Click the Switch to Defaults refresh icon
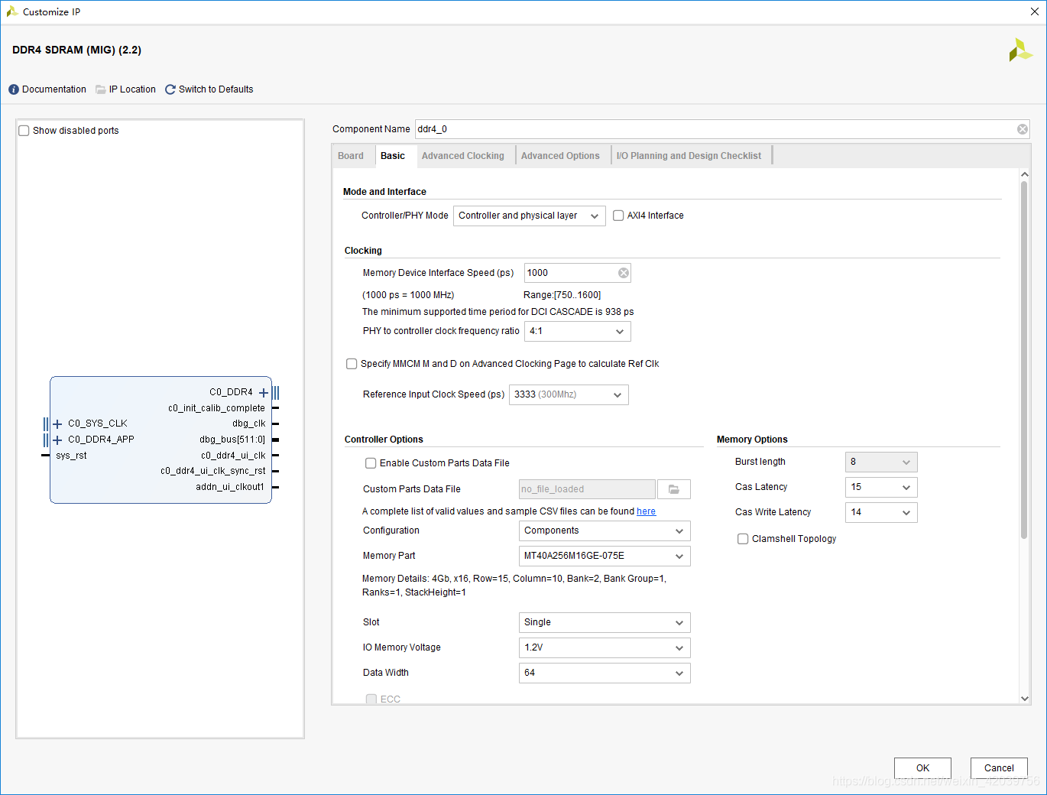Viewport: 1047px width, 795px height. point(170,89)
